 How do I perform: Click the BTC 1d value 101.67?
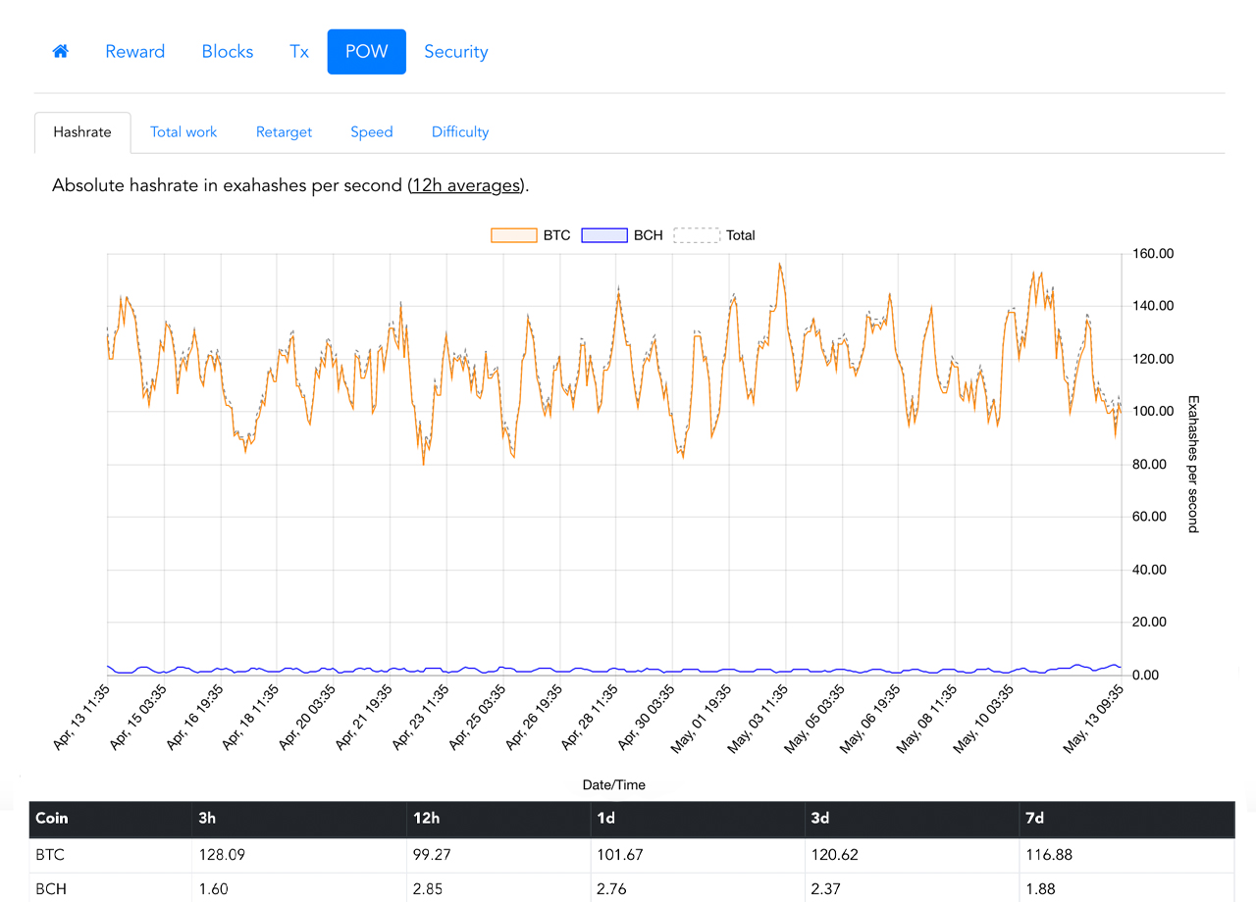[619, 855]
